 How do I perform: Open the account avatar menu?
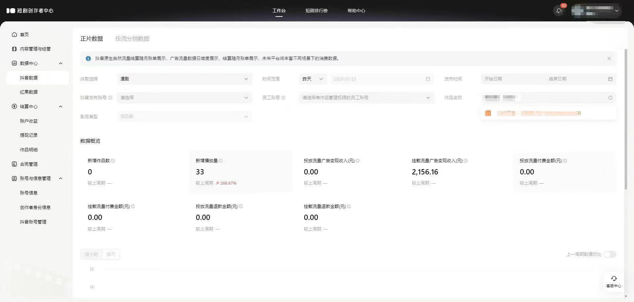[x=596, y=11]
